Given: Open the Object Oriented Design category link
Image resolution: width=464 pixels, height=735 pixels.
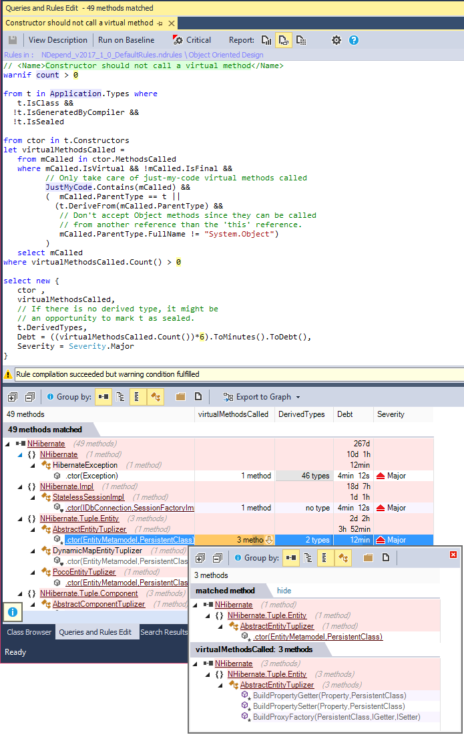Looking at the screenshot, I should [226, 55].
